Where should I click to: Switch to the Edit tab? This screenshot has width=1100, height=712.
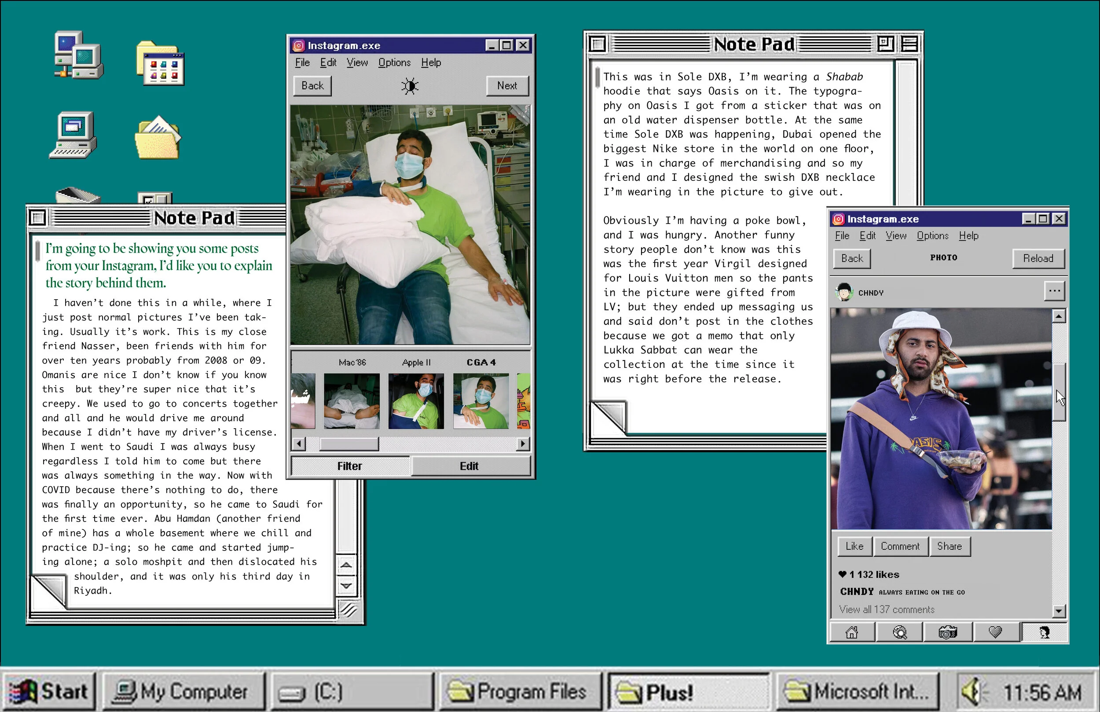[469, 466]
